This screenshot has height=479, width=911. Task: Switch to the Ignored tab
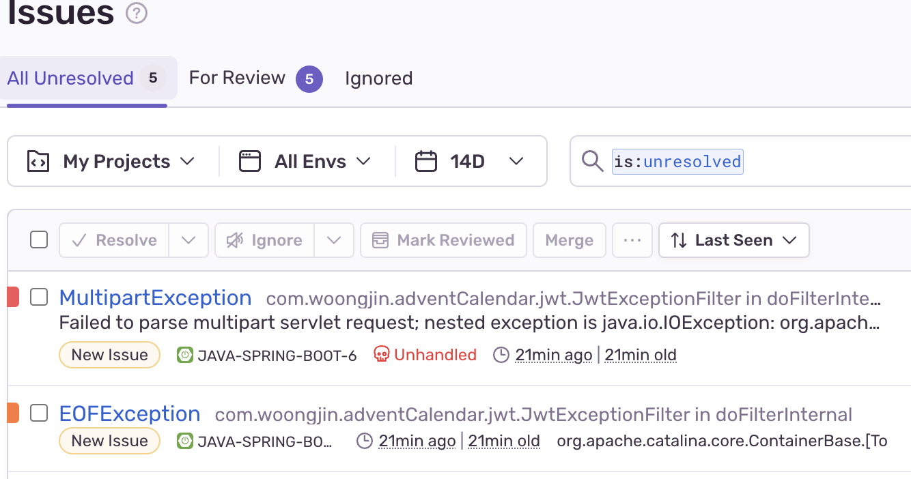(x=378, y=78)
